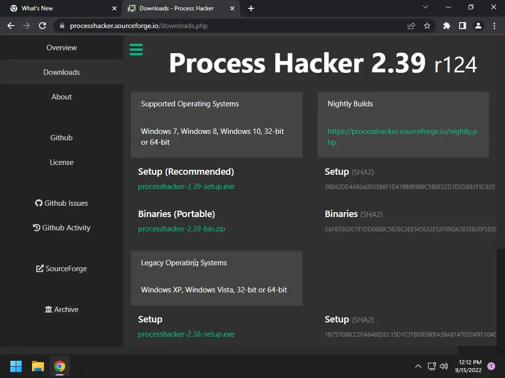Click the Chrome icon in the taskbar
The height and width of the screenshot is (378, 505).
[60, 366]
